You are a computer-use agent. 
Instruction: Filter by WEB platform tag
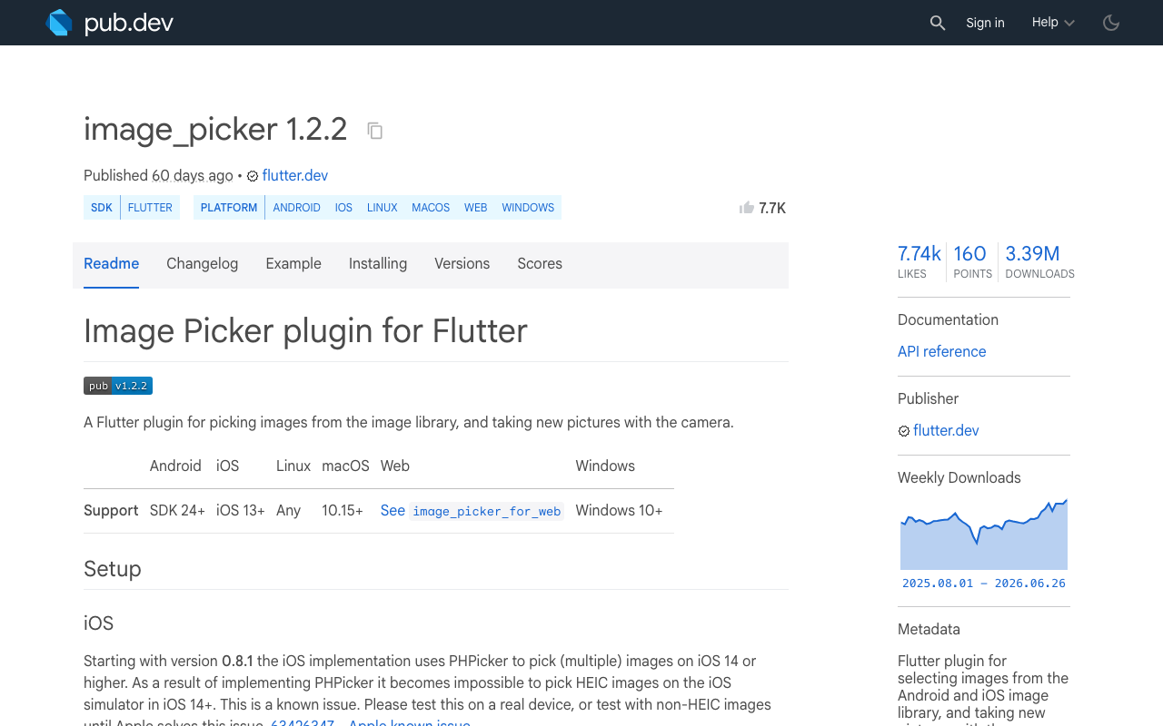[476, 208]
